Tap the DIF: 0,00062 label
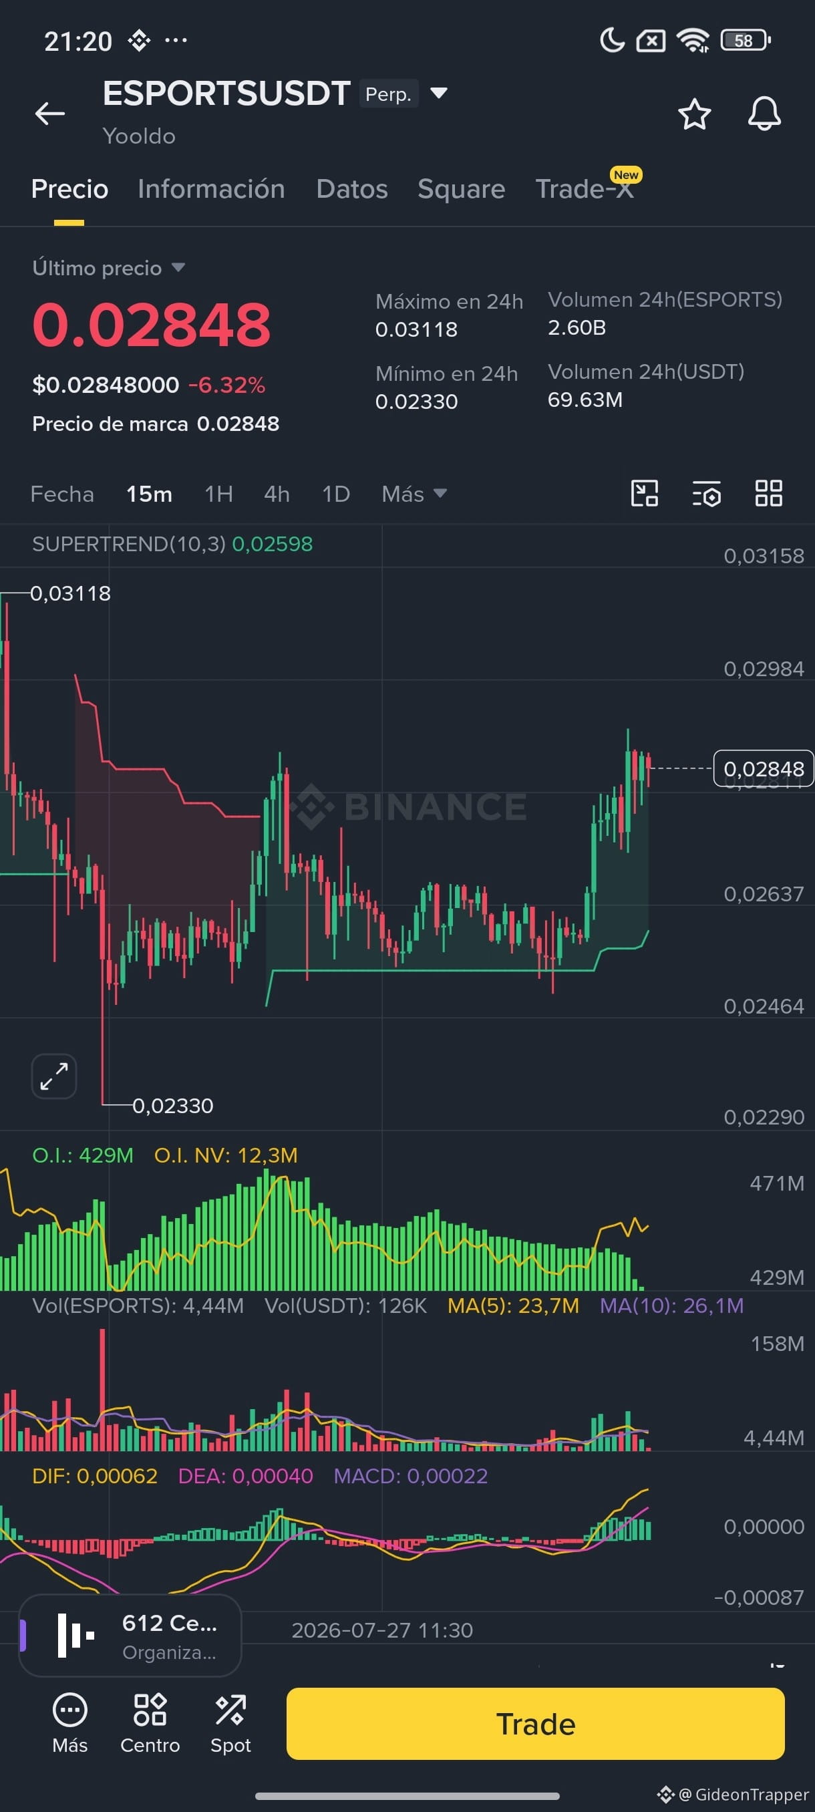This screenshot has height=1812, width=815. (x=95, y=1476)
